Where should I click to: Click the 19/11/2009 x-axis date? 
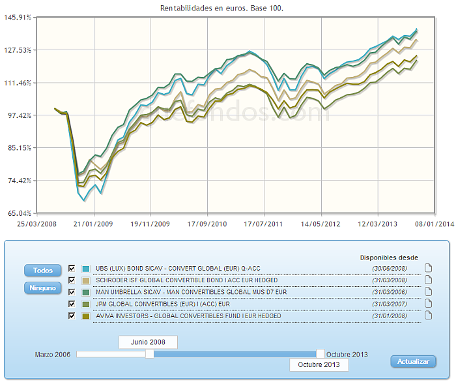pos(150,224)
